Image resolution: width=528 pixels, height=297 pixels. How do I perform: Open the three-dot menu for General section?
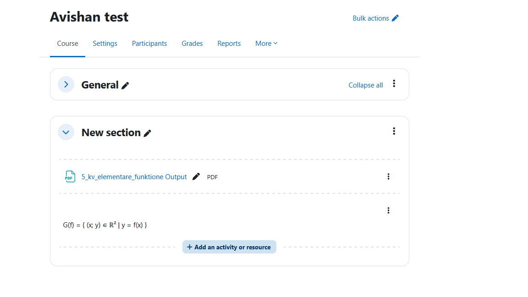tap(394, 83)
